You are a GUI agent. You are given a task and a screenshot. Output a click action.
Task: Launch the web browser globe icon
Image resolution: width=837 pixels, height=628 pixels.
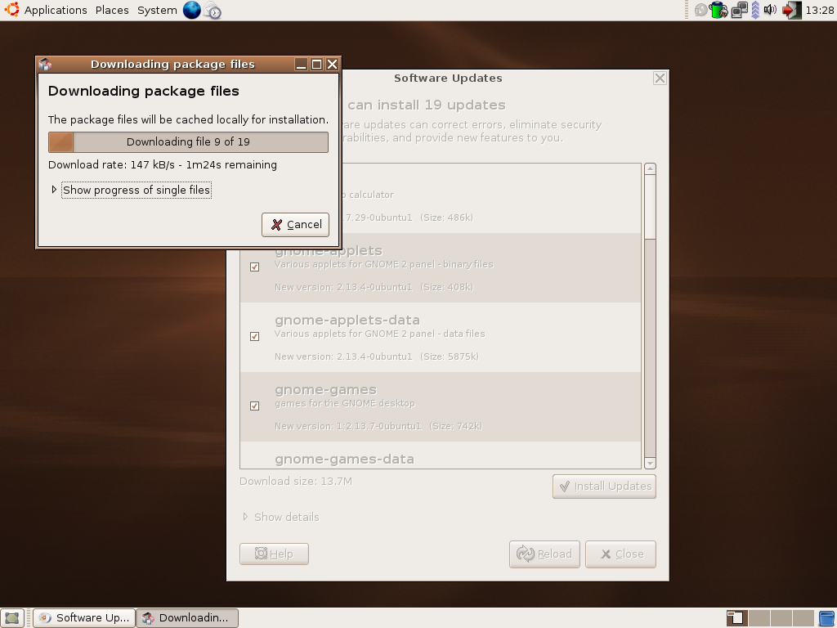(x=191, y=10)
